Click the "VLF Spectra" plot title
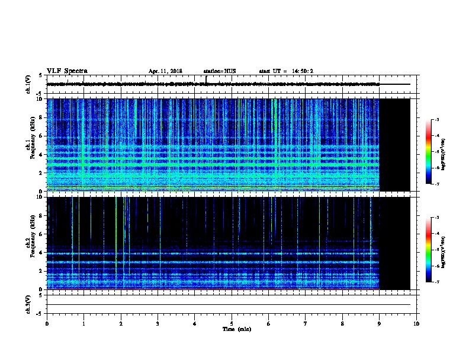 click(x=67, y=71)
